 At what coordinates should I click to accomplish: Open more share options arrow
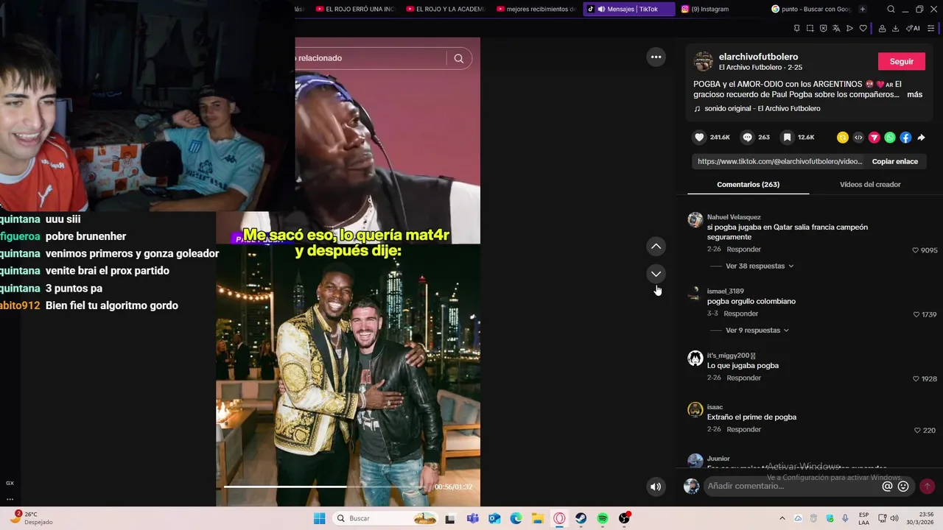tap(921, 138)
